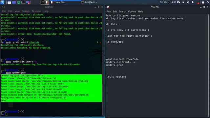Viewport: 210px width, 118px height.
Task: Open the text editor File menu
Action: tap(109, 11)
